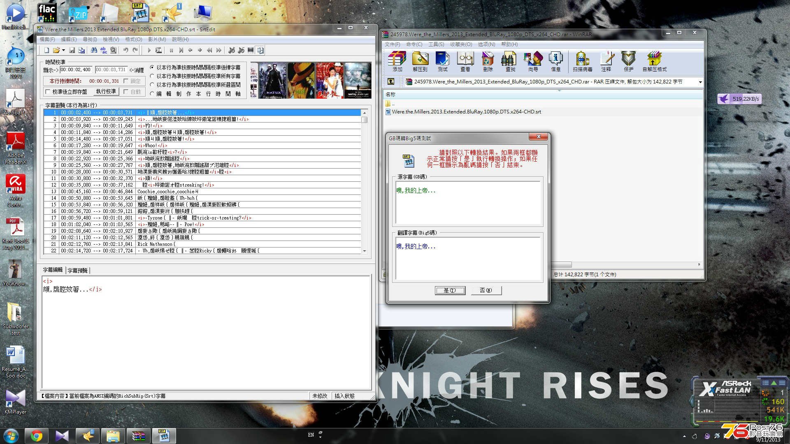Viewport: 790px width, 444px height.
Task: Click WinRAR horizontal scrollbar right arrow
Action: [x=699, y=265]
